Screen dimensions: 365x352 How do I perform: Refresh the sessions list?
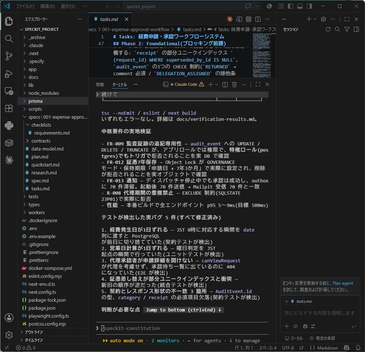point(328,29)
